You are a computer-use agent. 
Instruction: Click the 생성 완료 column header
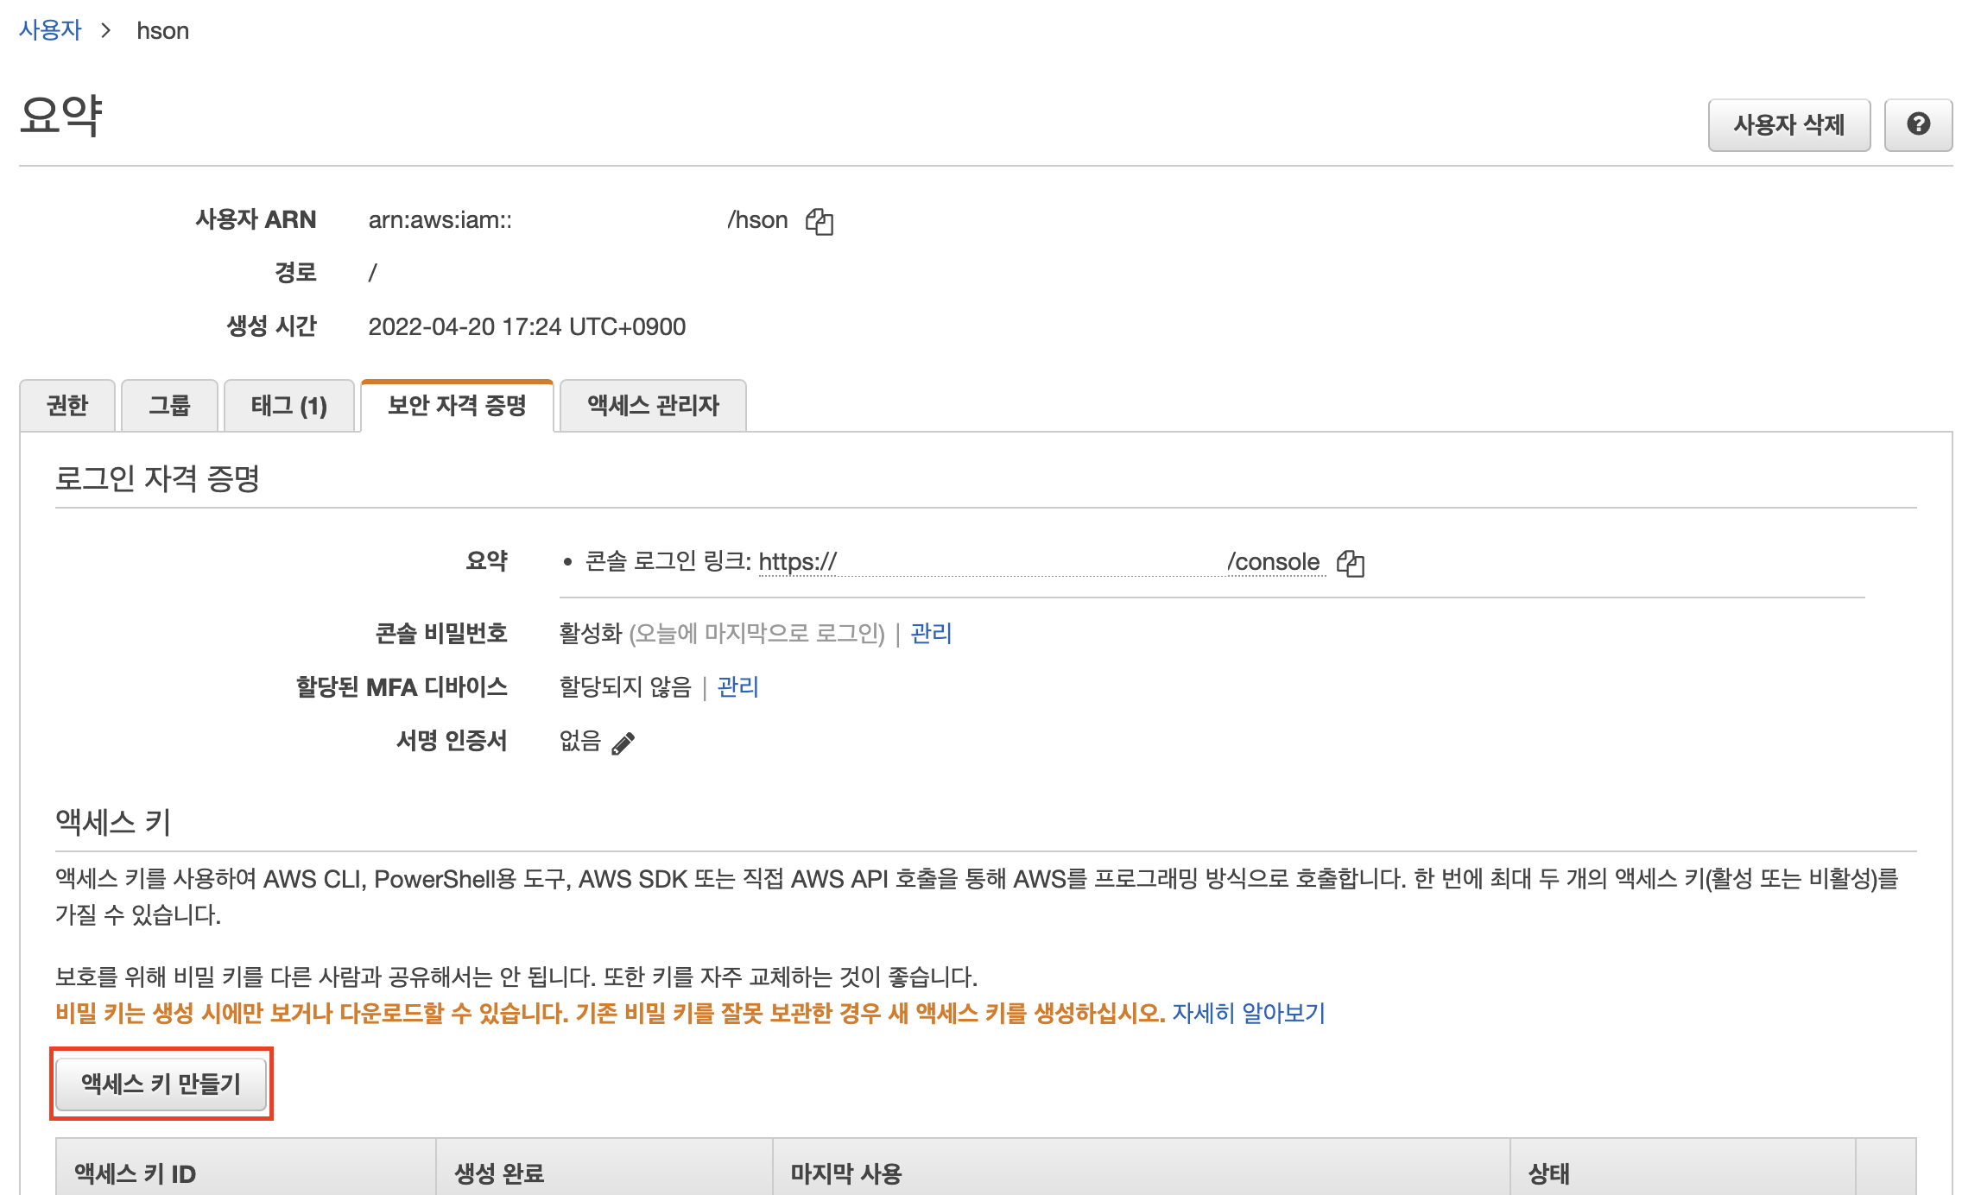point(499,1173)
